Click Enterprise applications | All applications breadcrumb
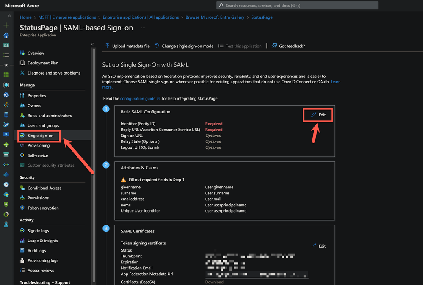Viewport: 423px width, 285px height. coord(141,17)
